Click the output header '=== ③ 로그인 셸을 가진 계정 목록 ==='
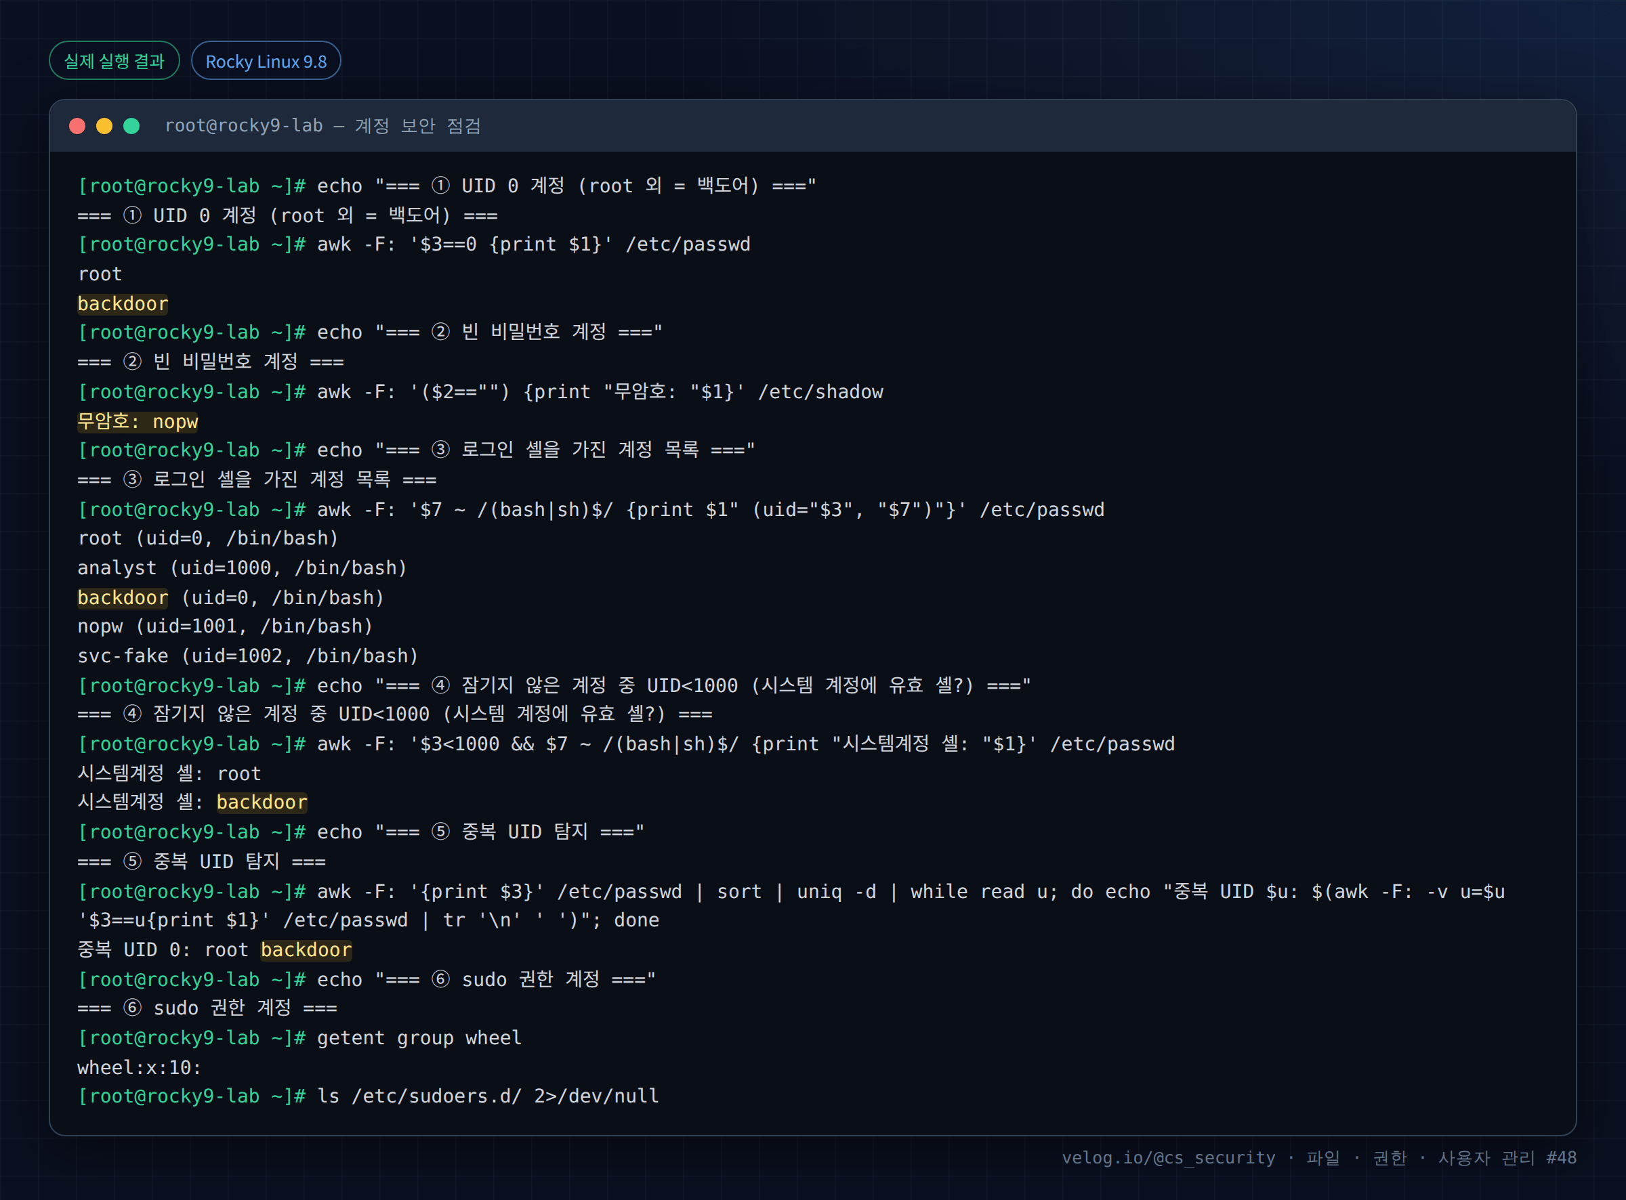Viewport: 1626px width, 1200px height. (x=257, y=479)
